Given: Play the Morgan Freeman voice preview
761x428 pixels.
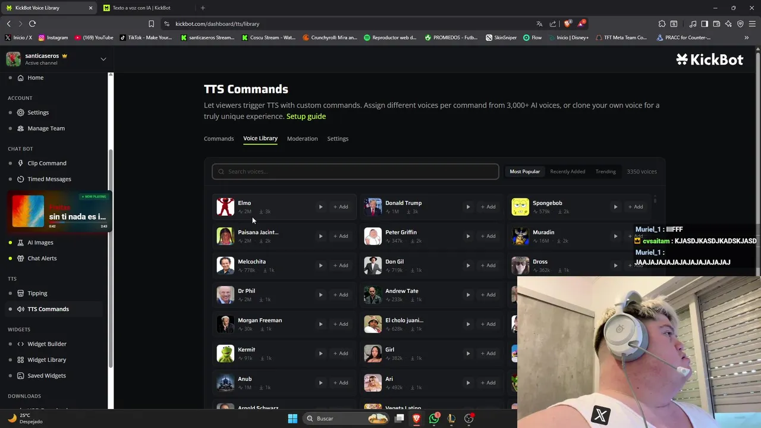Looking at the screenshot, I should click(x=320, y=324).
